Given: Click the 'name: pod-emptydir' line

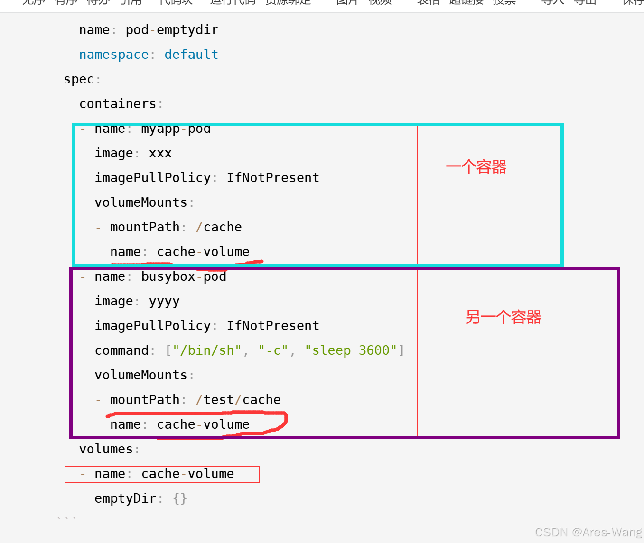Looking at the screenshot, I should click(149, 30).
